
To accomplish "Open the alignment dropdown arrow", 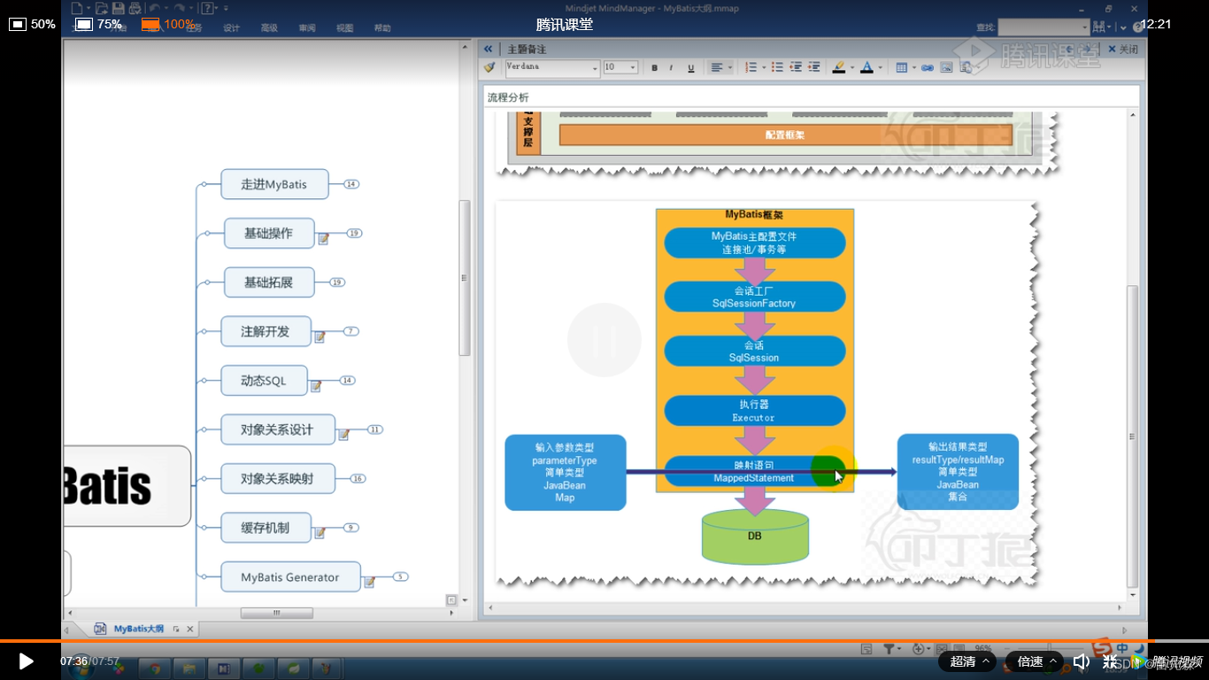I will [x=730, y=67].
